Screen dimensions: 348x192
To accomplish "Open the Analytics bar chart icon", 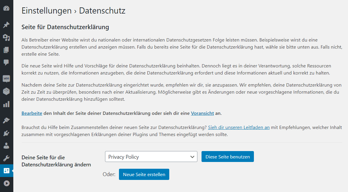I will (x=6, y=104).
